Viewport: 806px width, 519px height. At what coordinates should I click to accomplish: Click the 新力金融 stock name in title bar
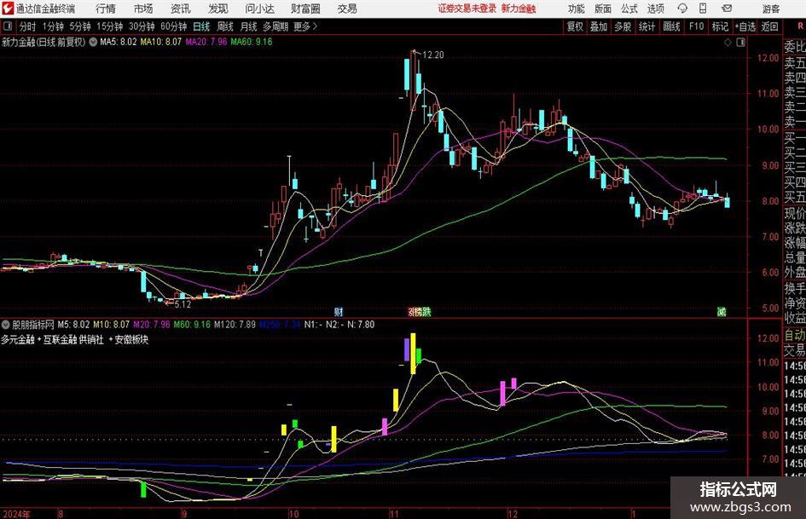coord(519,9)
